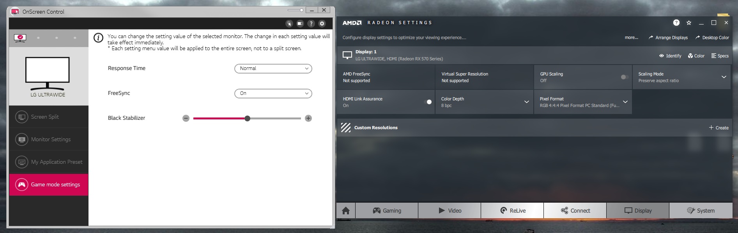738x233 pixels.
Task: Click the screen layout icon in OnScreen Control toolbar
Action: point(300,24)
